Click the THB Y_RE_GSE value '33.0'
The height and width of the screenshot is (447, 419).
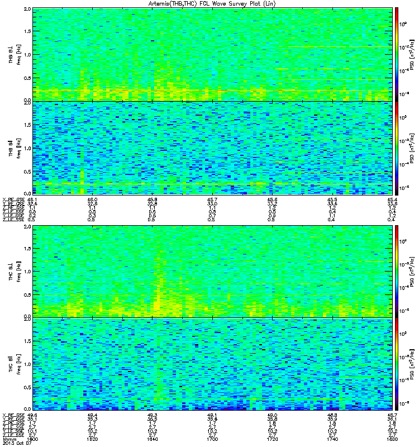(x=212, y=203)
